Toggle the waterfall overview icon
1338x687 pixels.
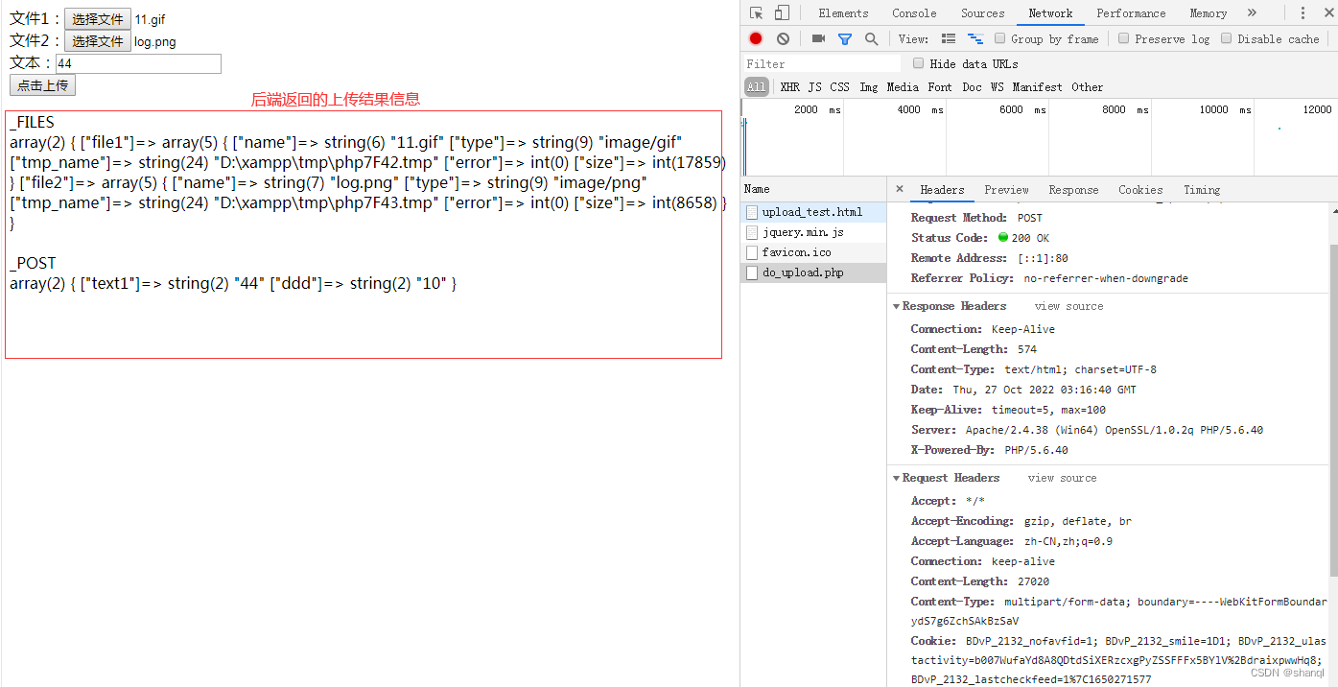coord(975,38)
